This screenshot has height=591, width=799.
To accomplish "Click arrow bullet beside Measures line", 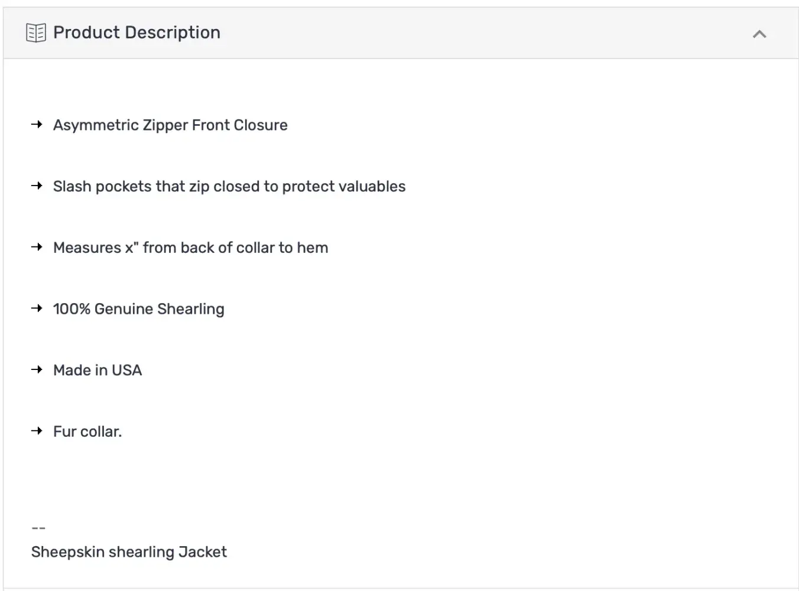I will point(37,247).
